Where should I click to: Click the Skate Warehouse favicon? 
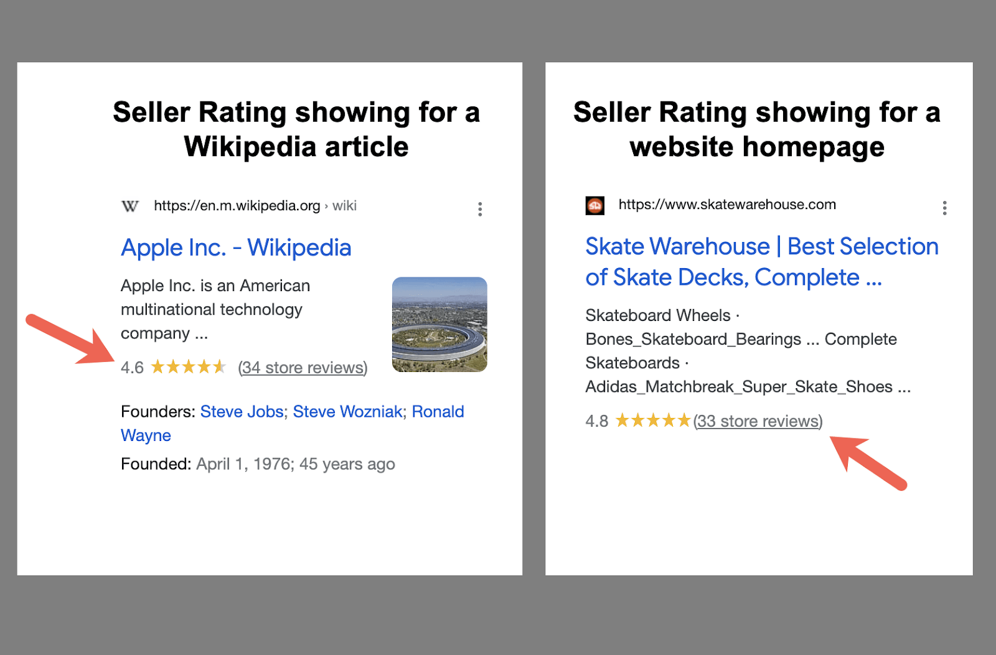click(x=594, y=205)
